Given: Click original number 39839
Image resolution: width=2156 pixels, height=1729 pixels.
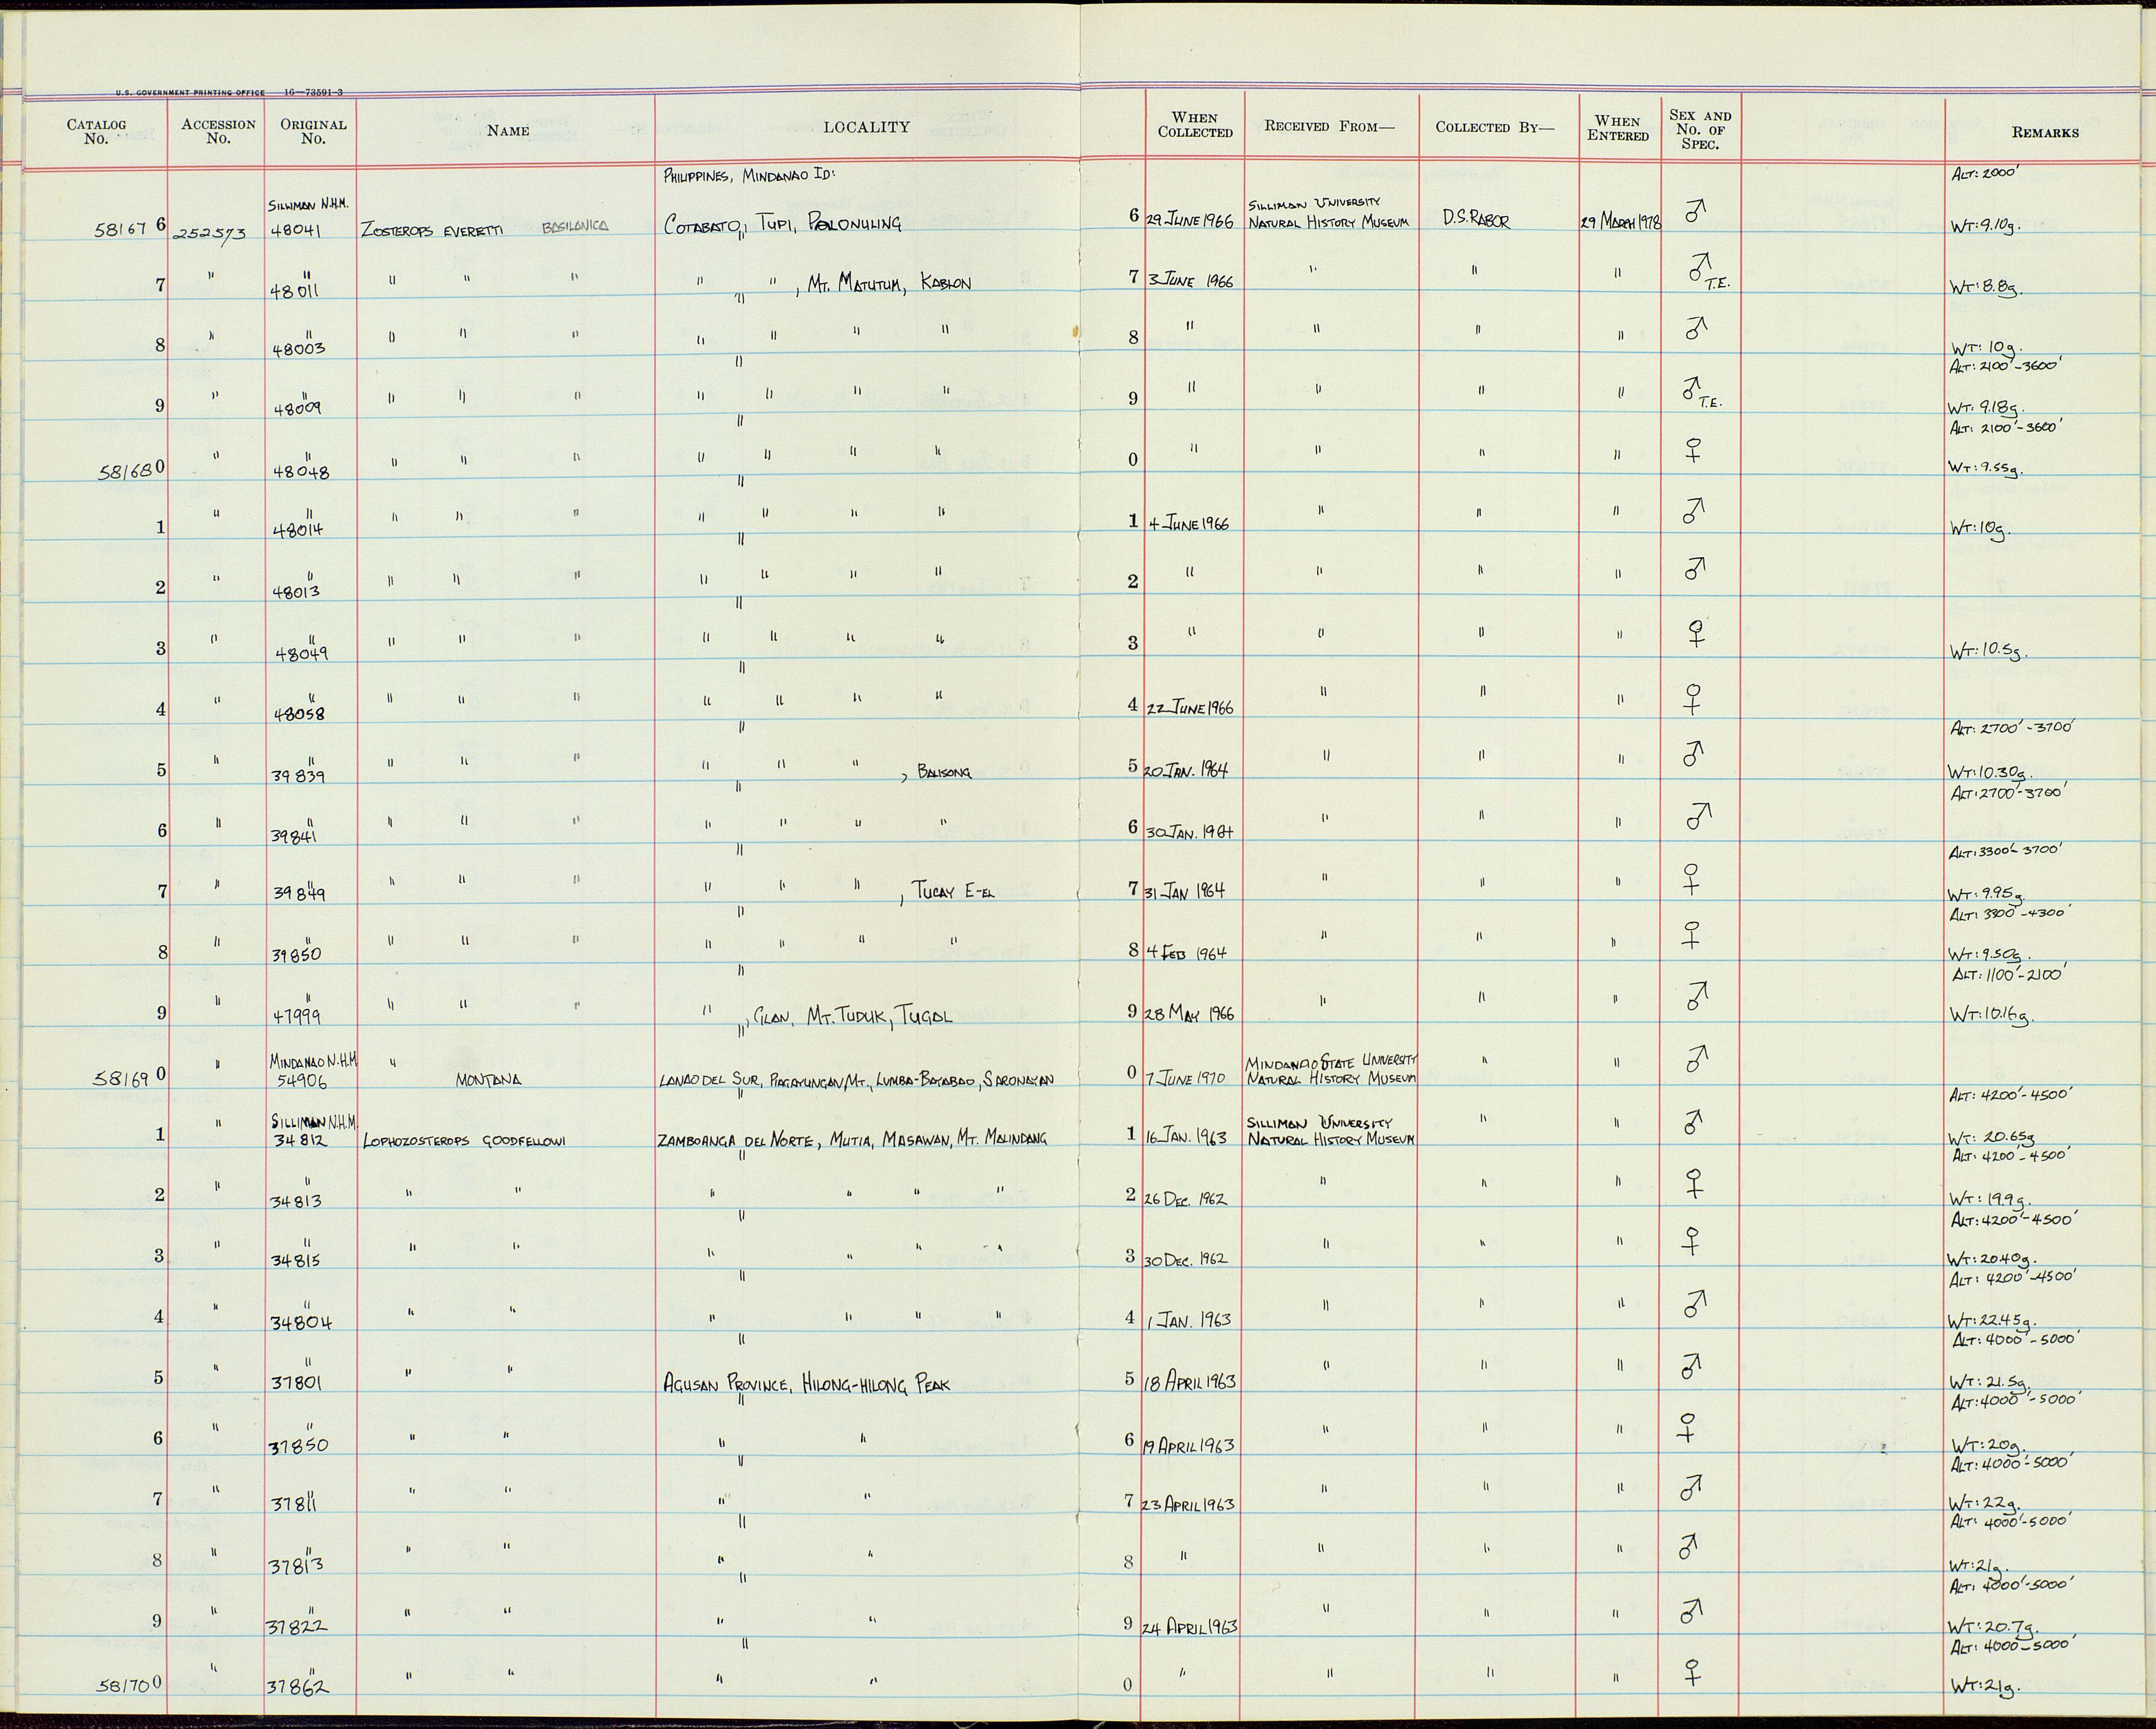Looking at the screenshot, I should pyautogui.click(x=299, y=775).
